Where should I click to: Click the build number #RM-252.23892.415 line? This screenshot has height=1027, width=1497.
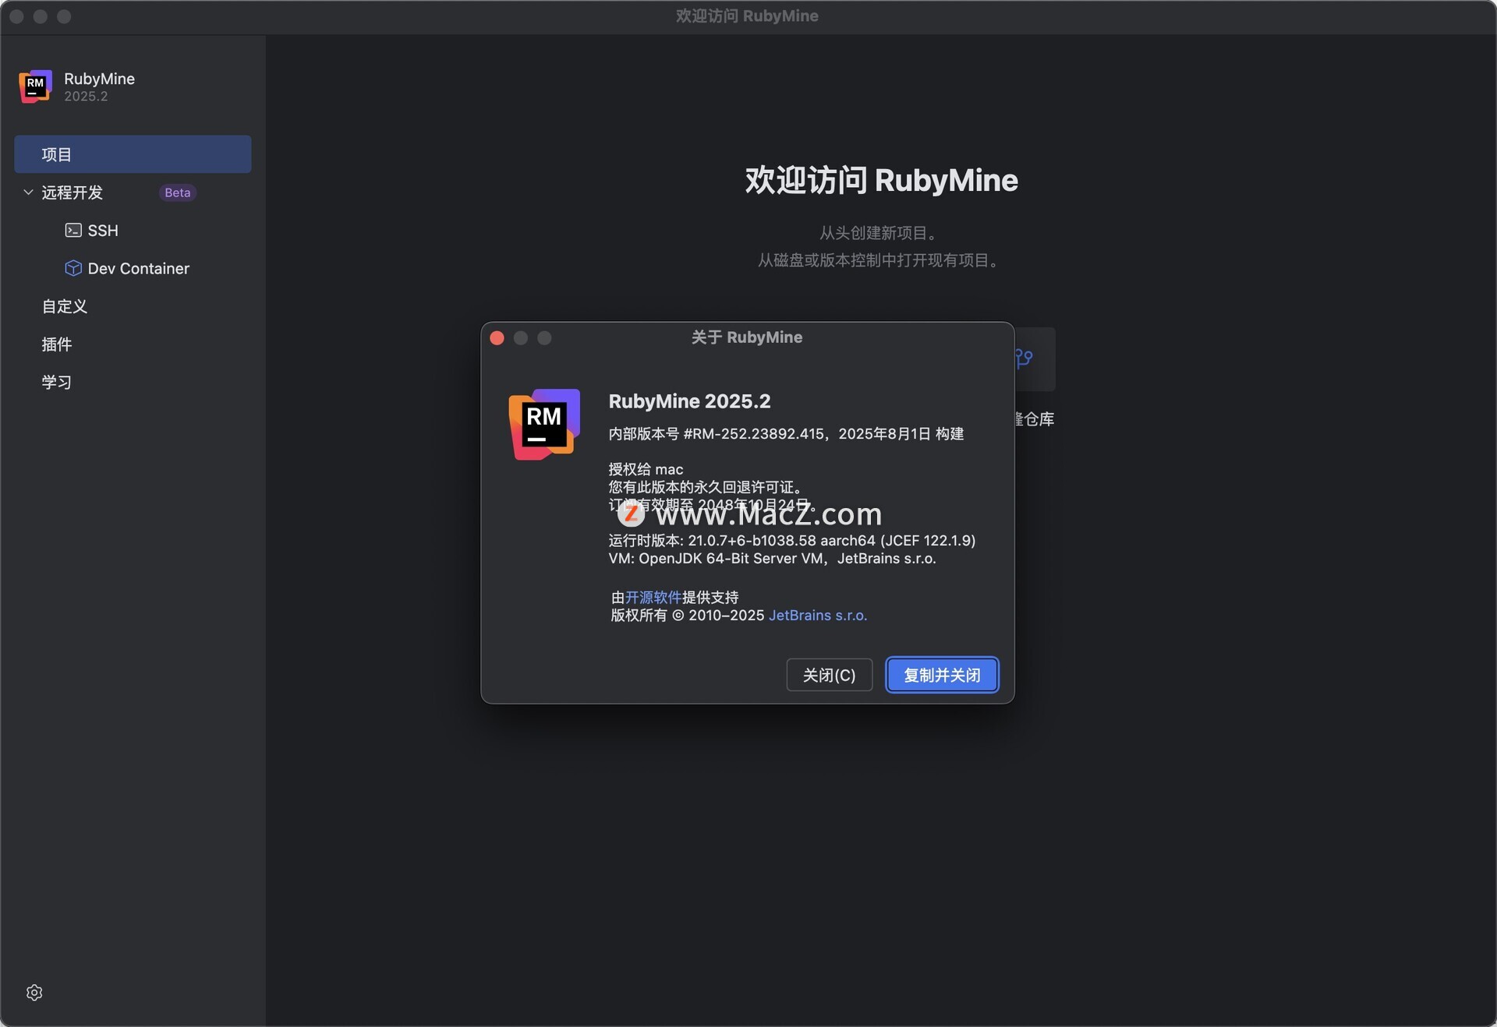[786, 433]
